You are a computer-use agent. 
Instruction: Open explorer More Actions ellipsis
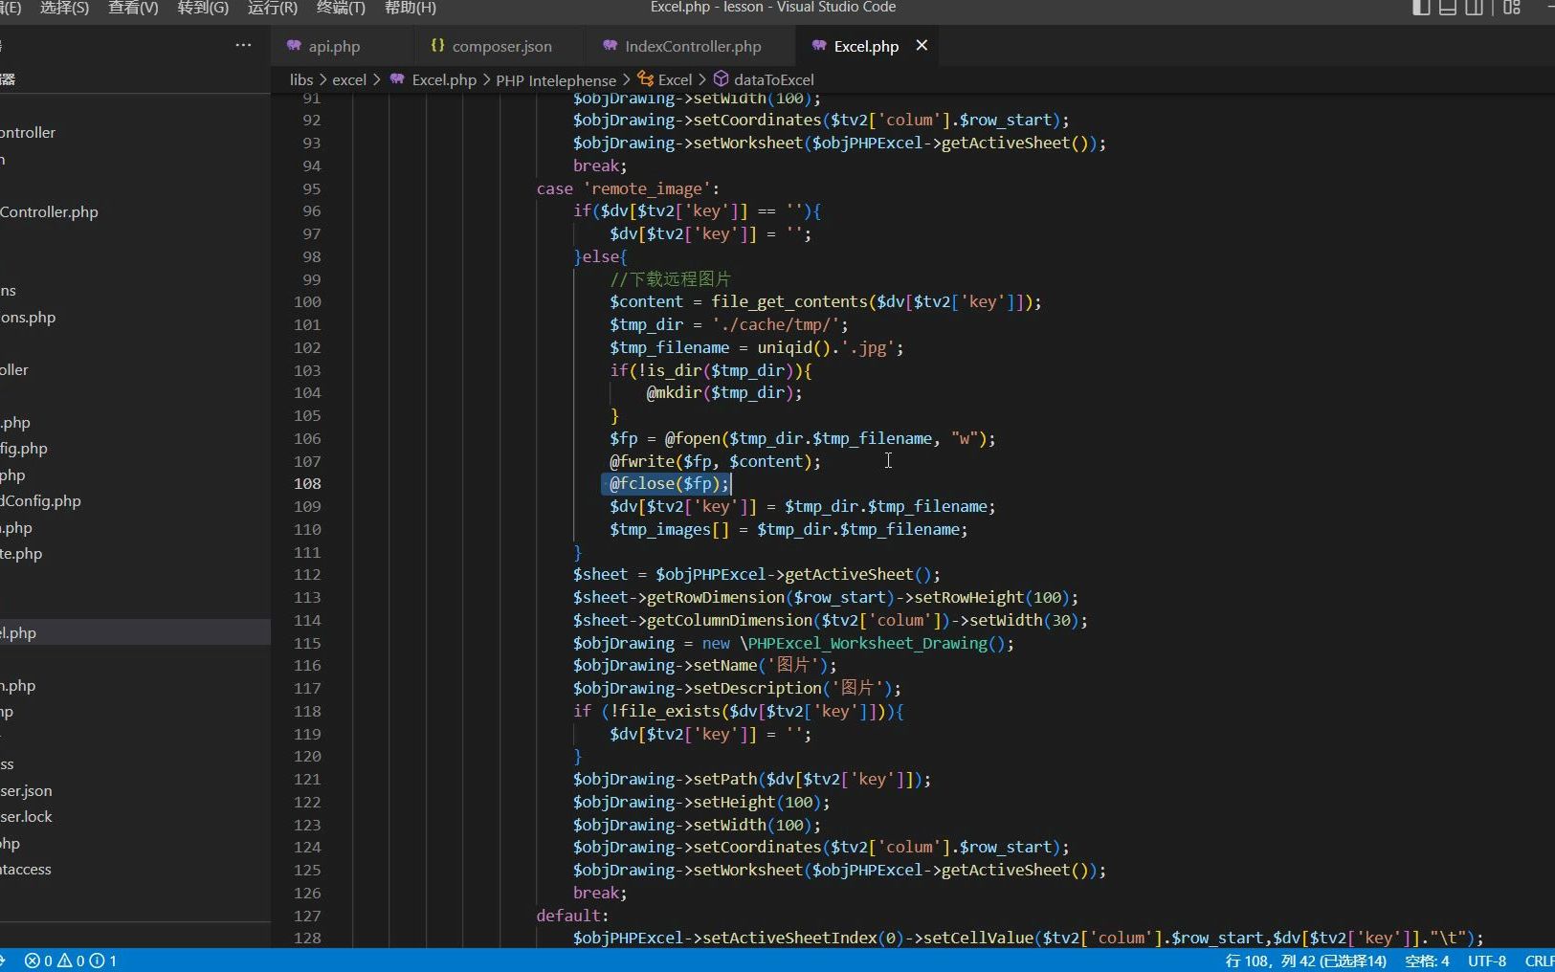tap(243, 45)
